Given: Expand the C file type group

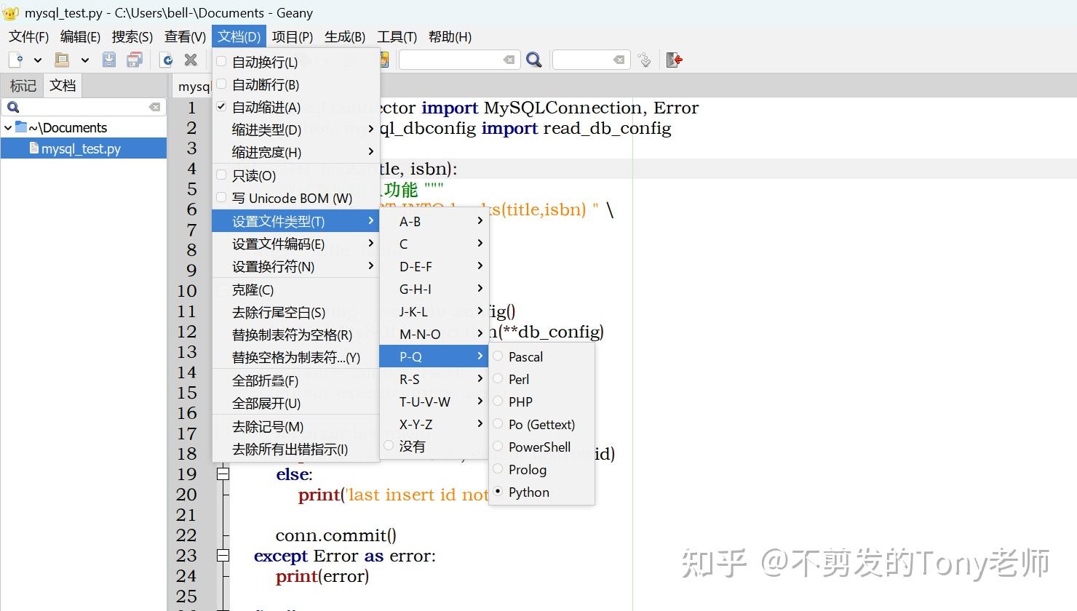Looking at the screenshot, I should [433, 244].
